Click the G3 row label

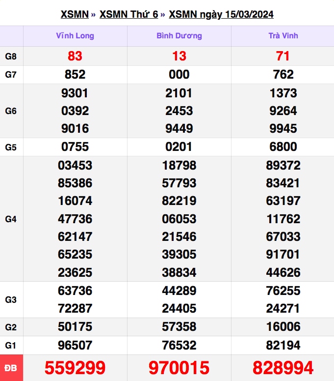tap(11, 300)
